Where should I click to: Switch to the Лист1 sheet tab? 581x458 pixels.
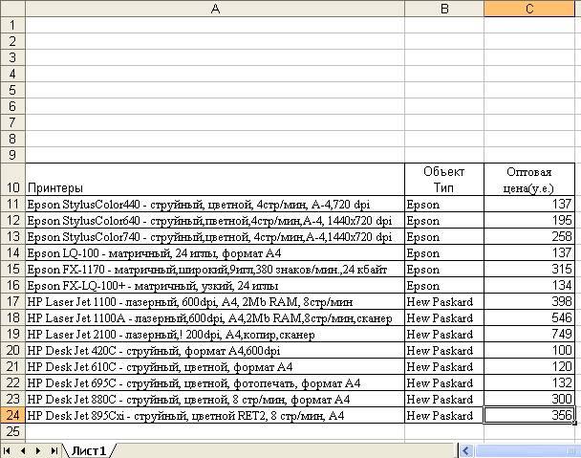[x=89, y=449]
